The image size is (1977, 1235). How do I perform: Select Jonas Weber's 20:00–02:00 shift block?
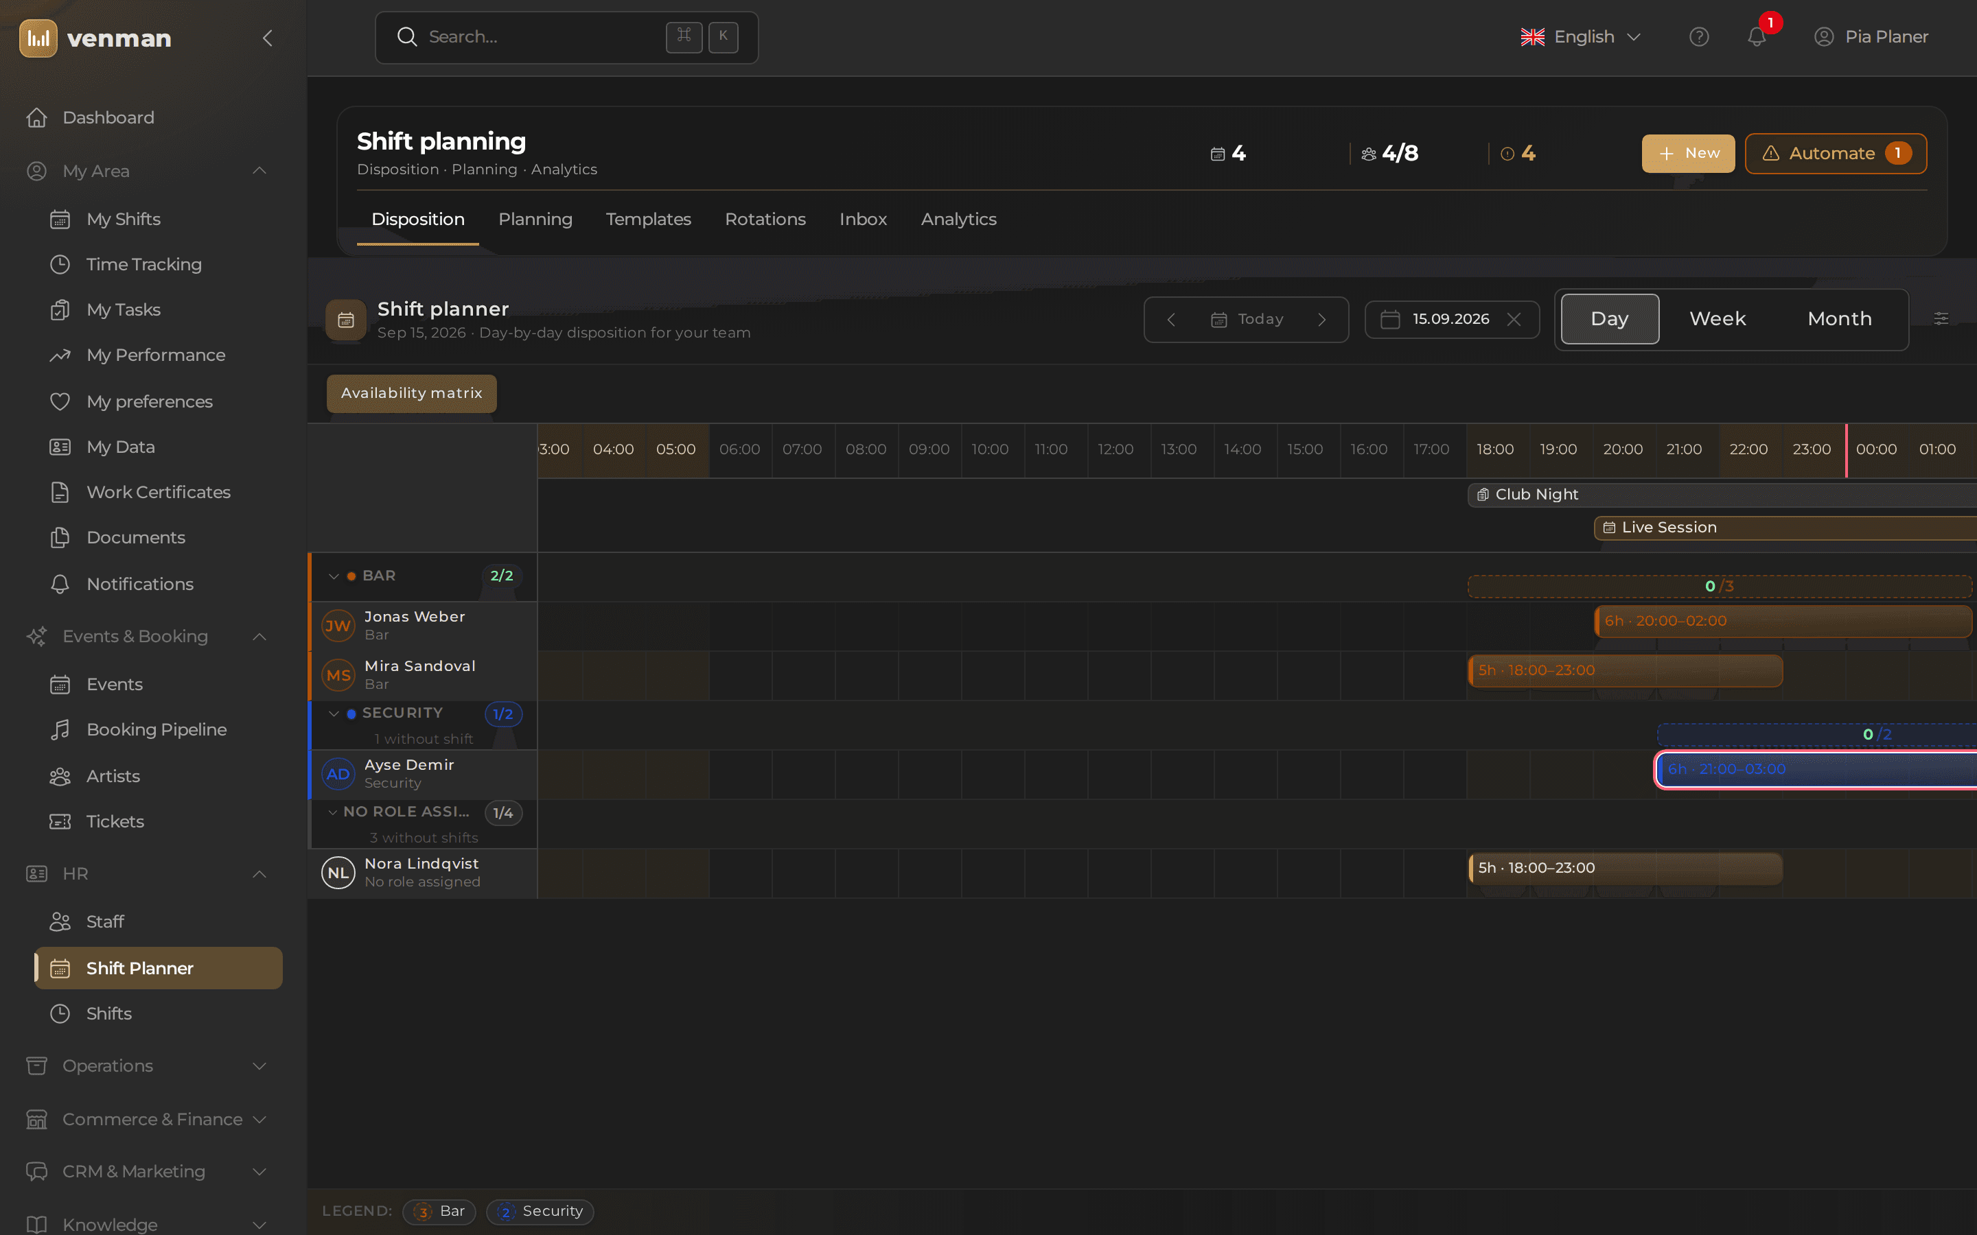coord(1783,622)
